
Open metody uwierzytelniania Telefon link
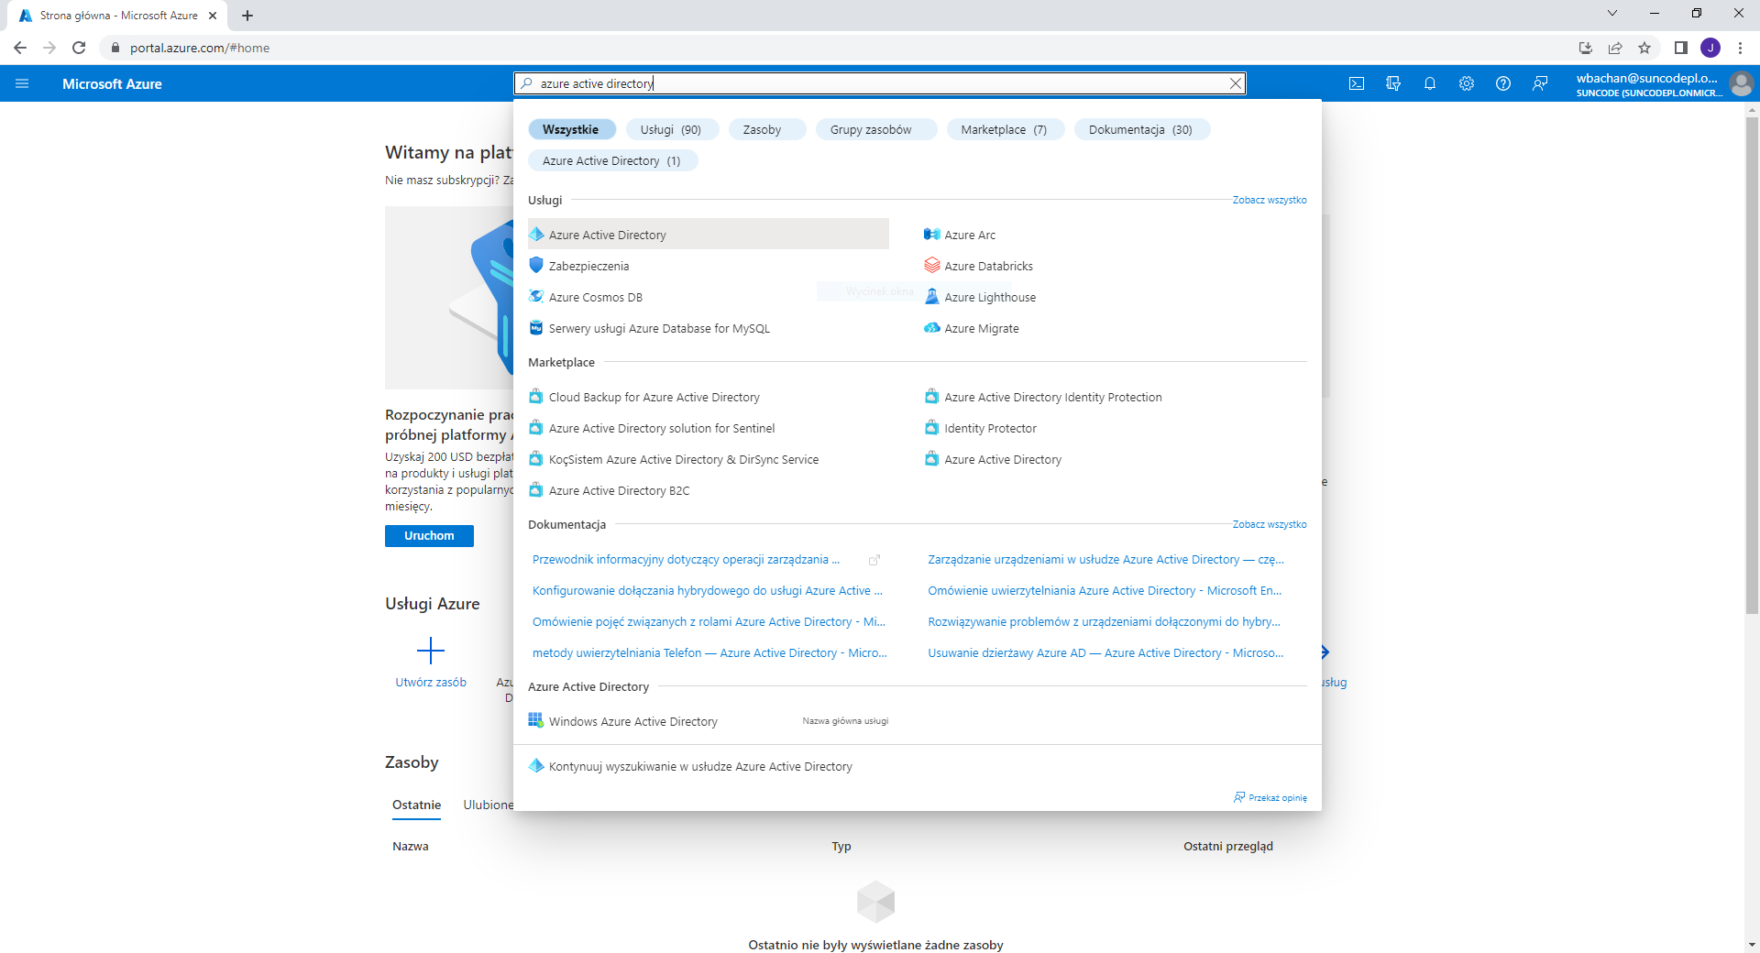(x=709, y=652)
